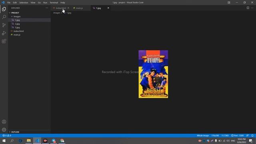This screenshot has height=144, width=256.
Task: Open the Chrome taskbar icon
Action: pos(62,141)
